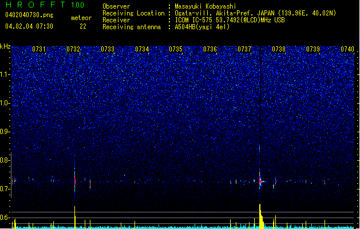Click the 1.0 kHz axis label

[5, 103]
